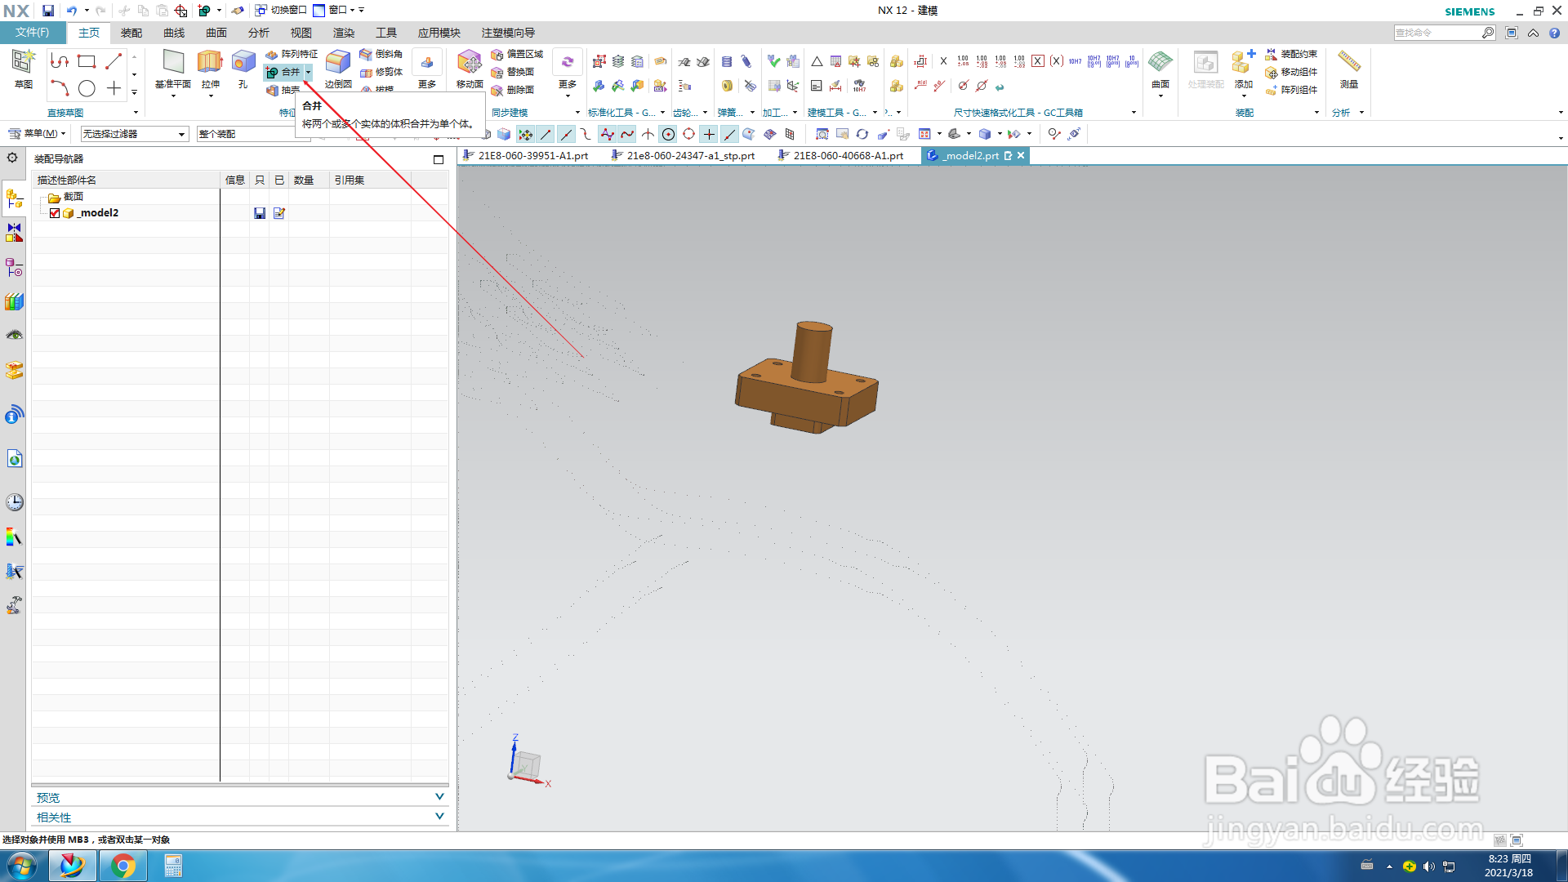The height and width of the screenshot is (882, 1568).
Task: Open the 文件(F) file menu
Action: point(33,33)
